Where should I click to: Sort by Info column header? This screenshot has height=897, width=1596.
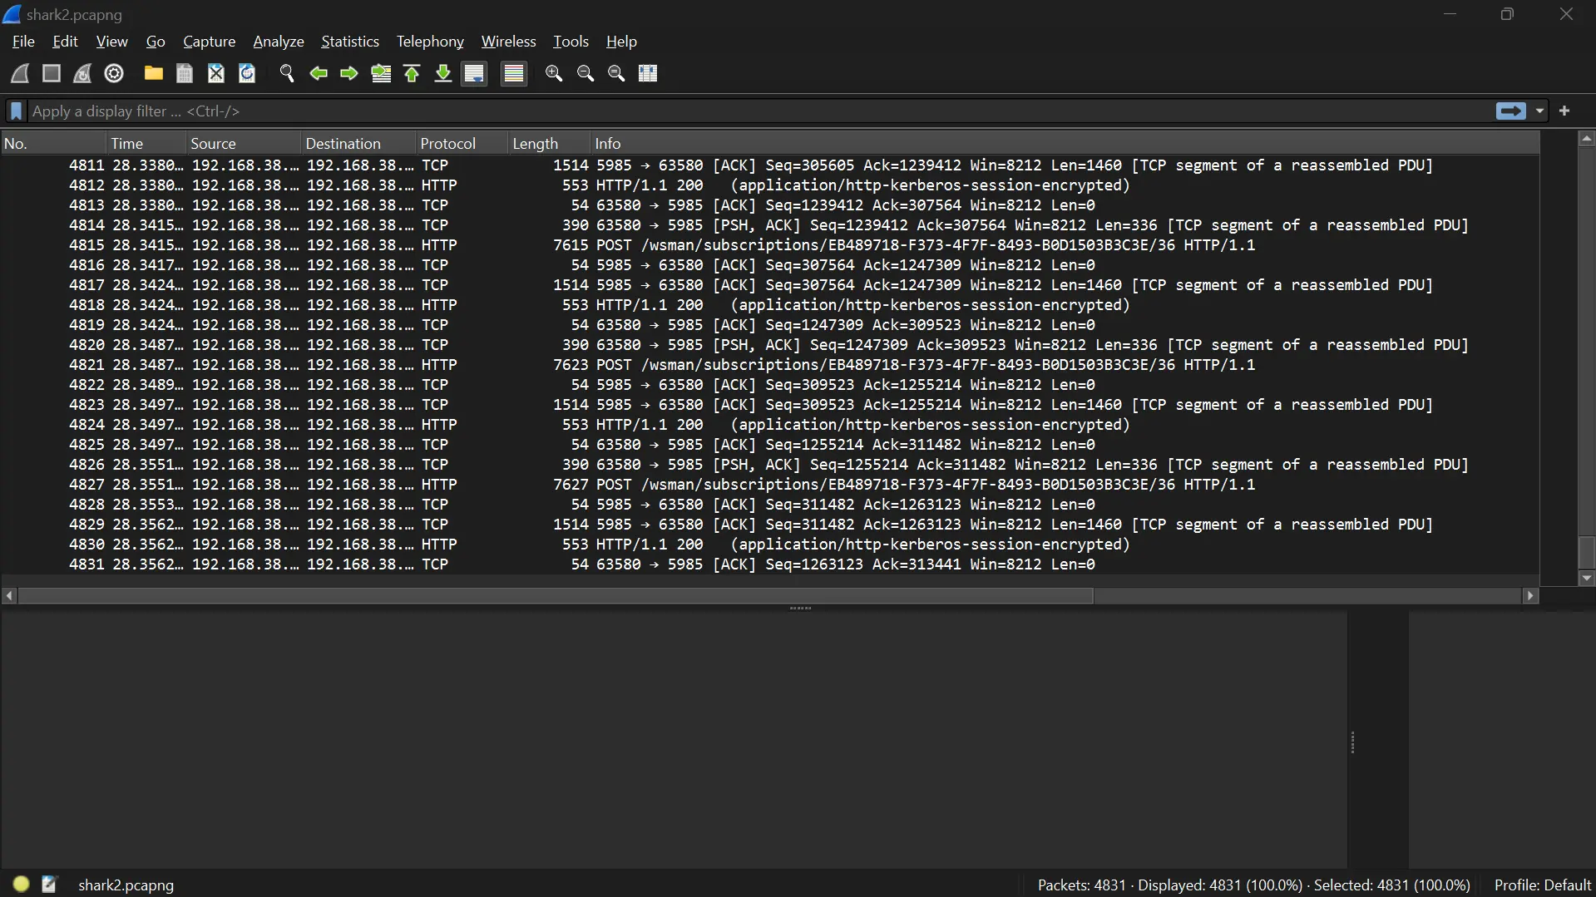click(x=1065, y=144)
